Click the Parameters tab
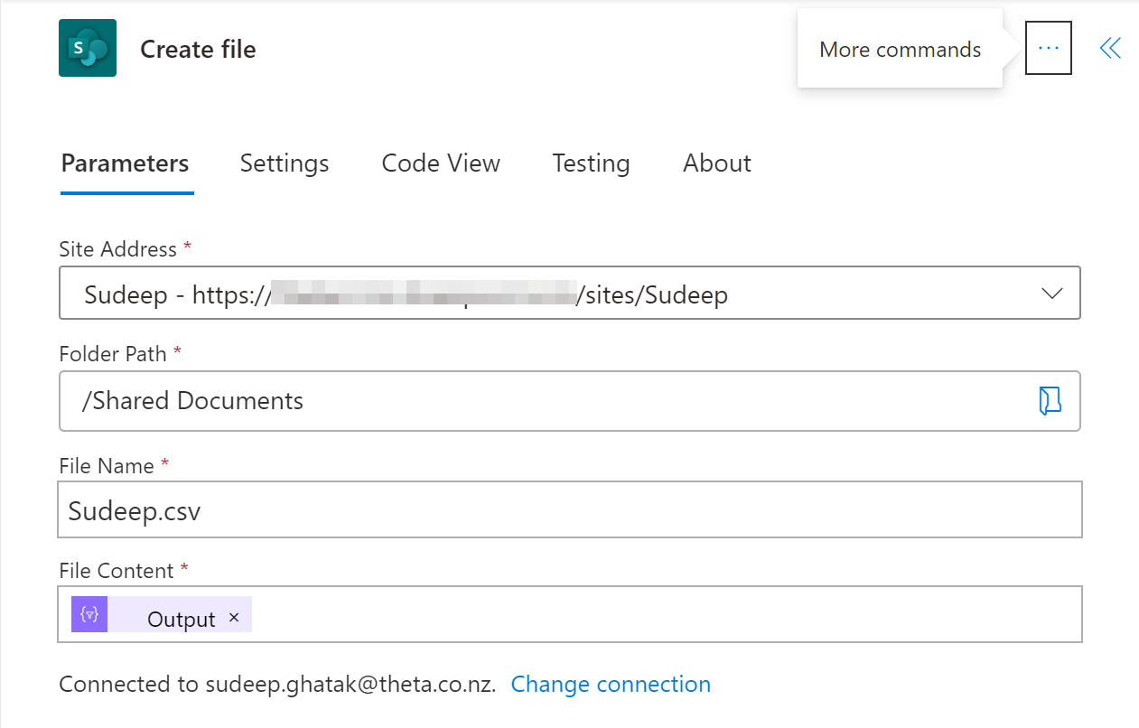 tap(125, 163)
